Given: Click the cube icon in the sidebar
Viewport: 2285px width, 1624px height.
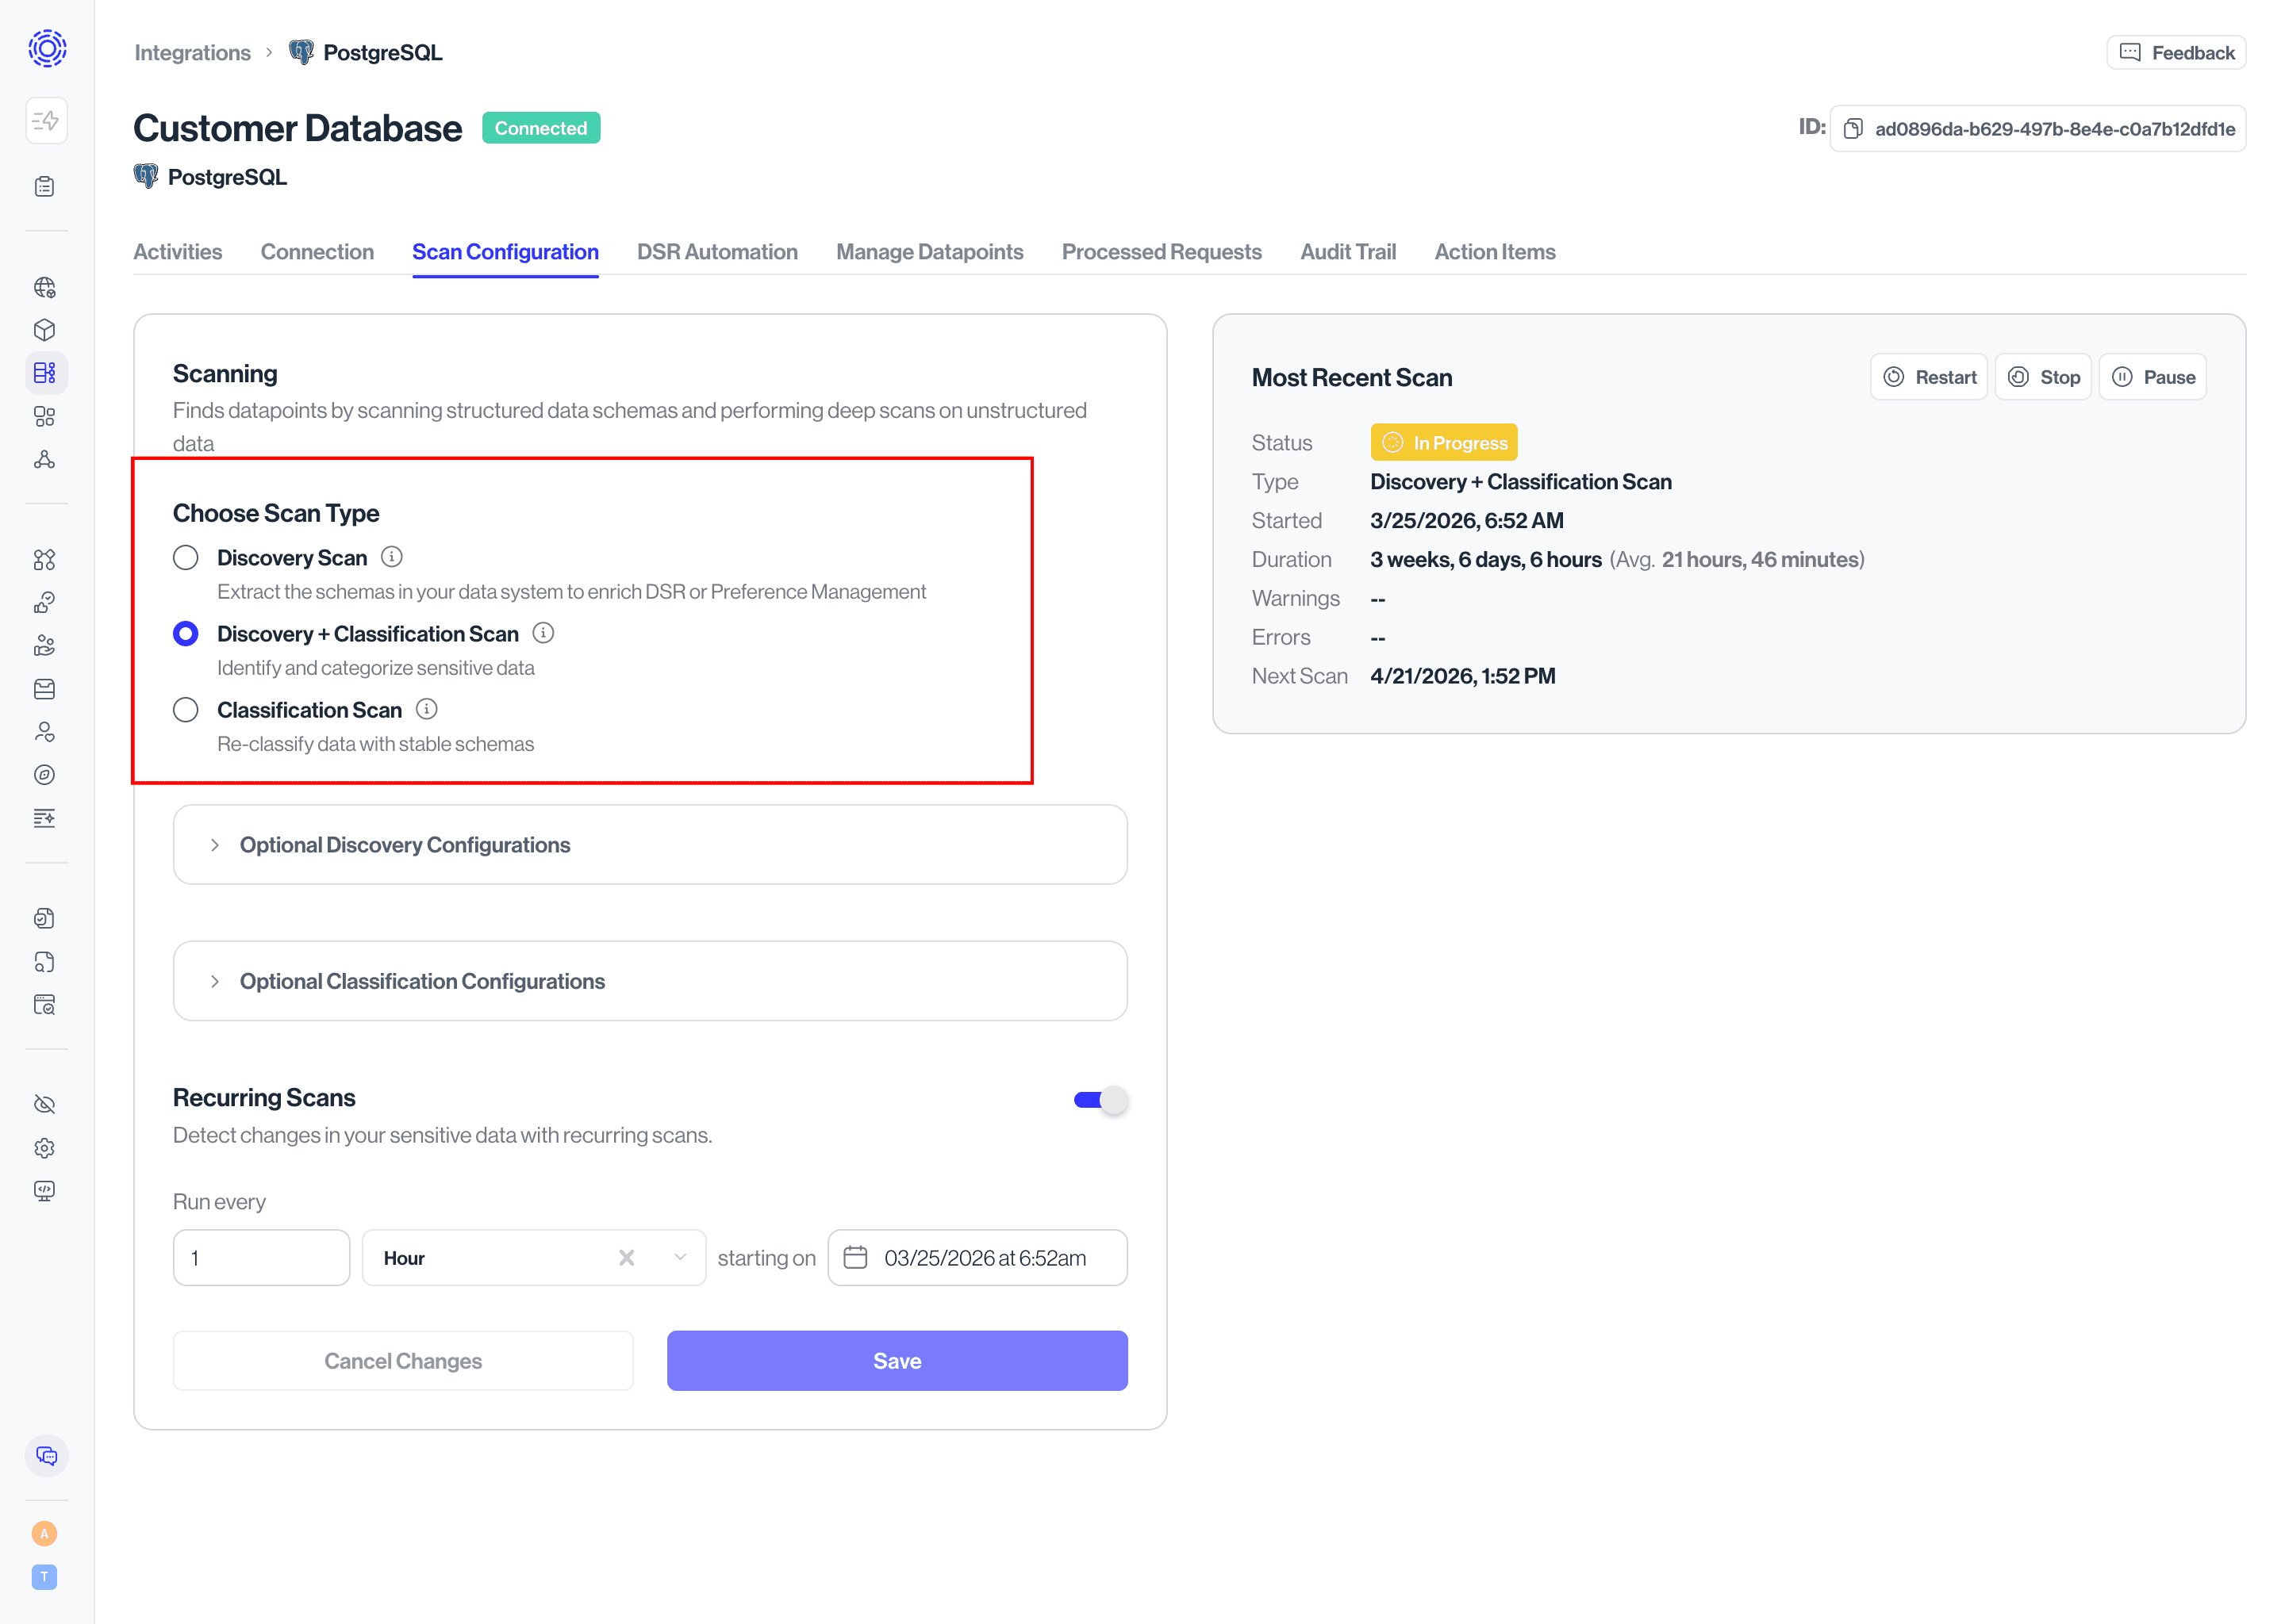Looking at the screenshot, I should click(x=44, y=330).
